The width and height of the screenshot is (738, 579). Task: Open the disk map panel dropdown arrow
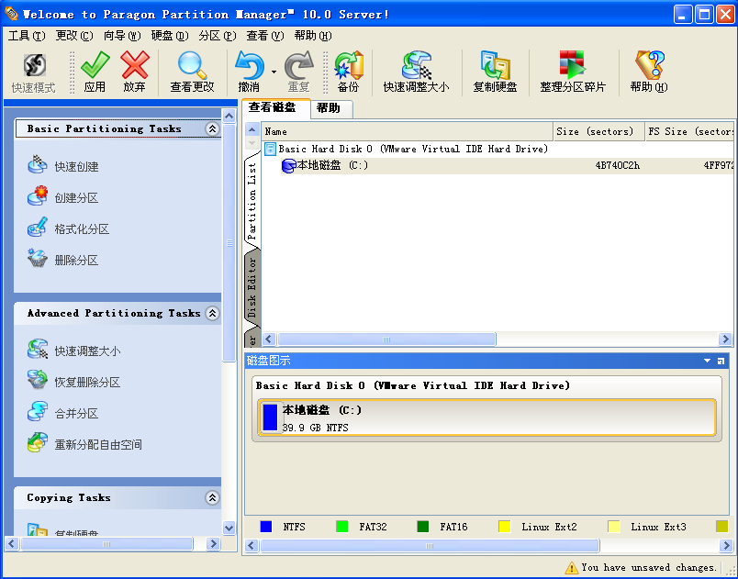click(707, 361)
